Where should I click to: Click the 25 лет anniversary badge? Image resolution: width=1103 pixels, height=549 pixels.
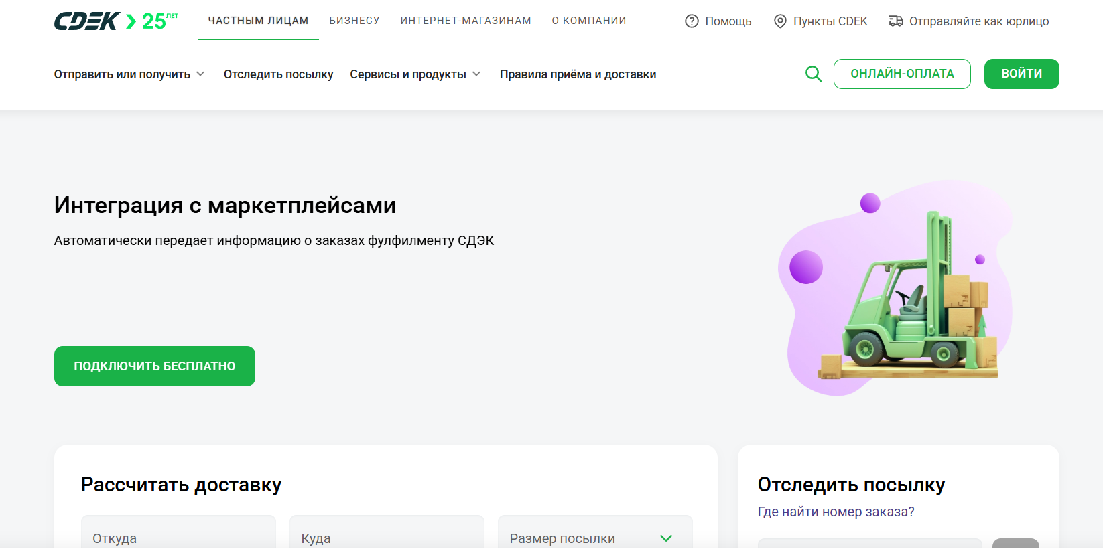[159, 21]
